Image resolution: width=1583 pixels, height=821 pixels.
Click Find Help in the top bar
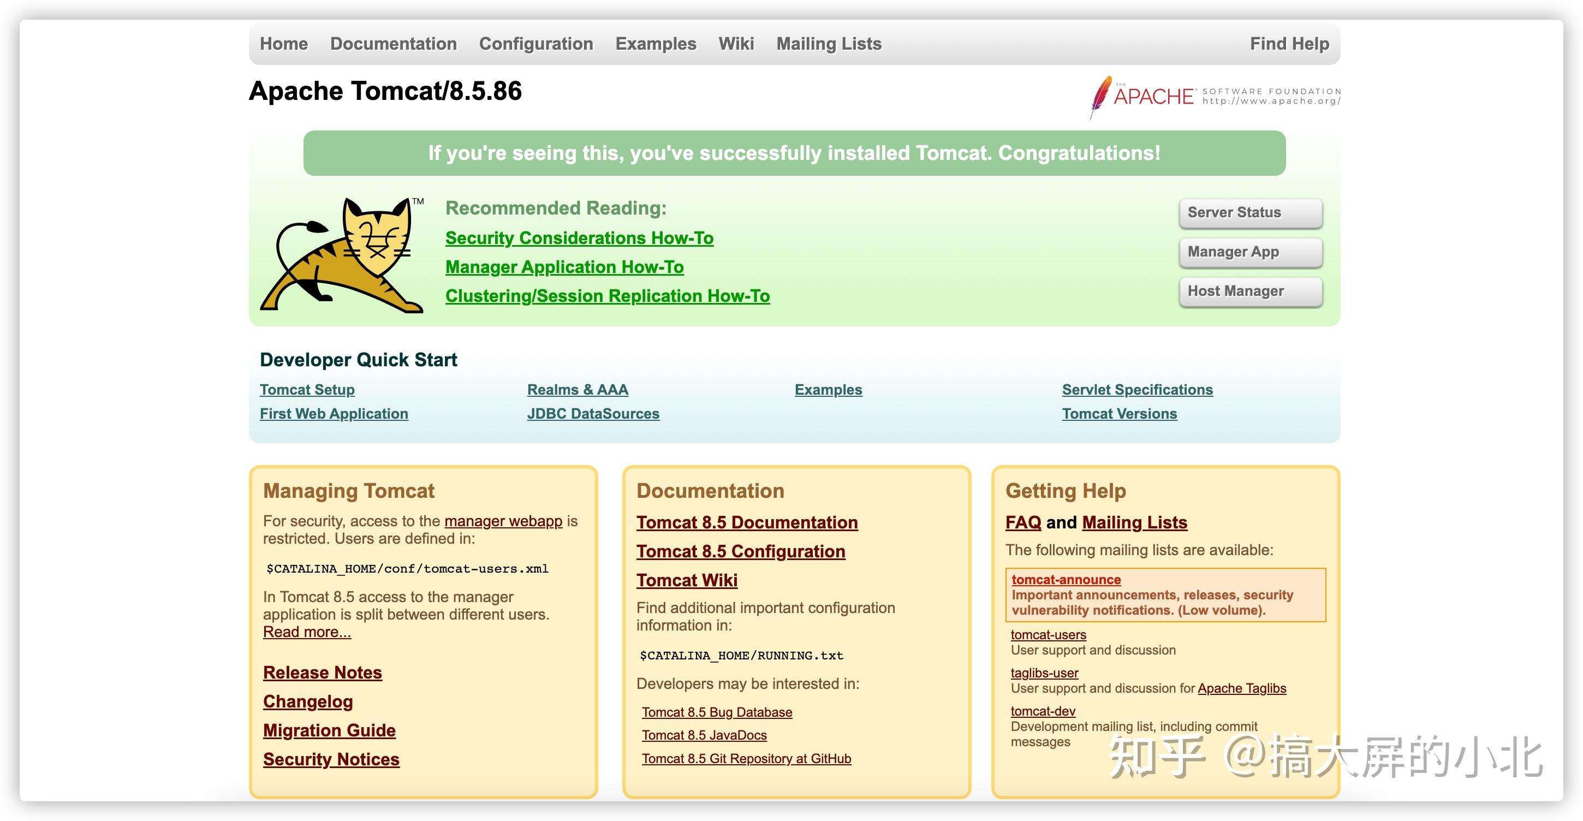coord(1289,43)
